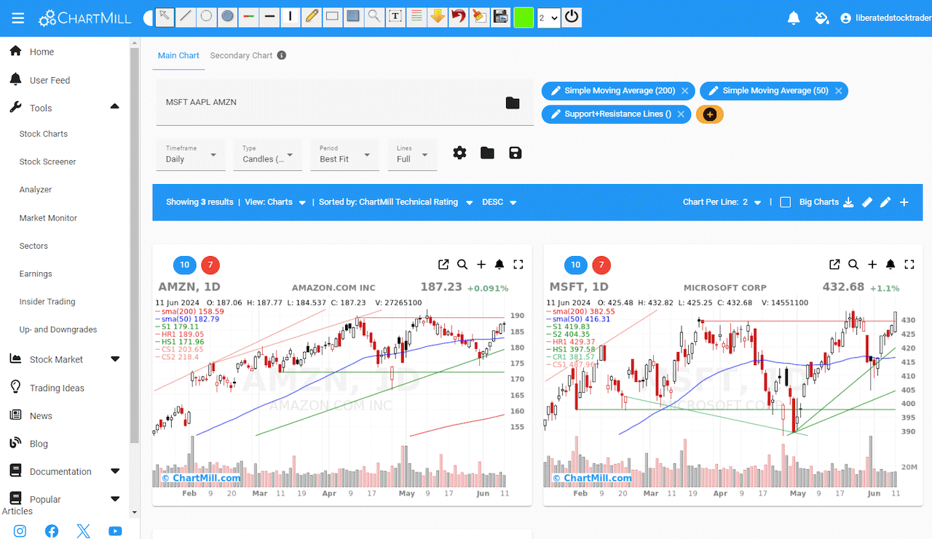This screenshot has height=539, width=932.
Task: Remove Simple Moving Average (50) indicator
Action: [x=839, y=91]
